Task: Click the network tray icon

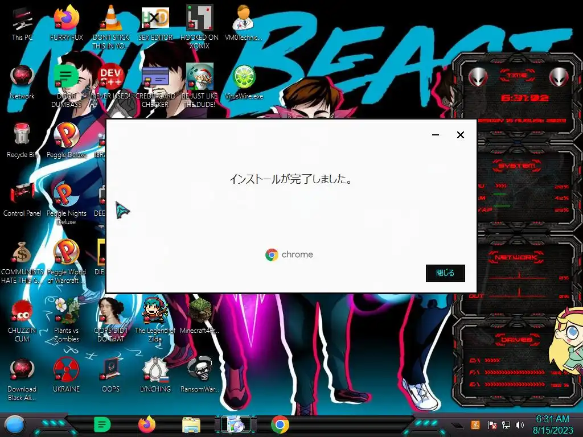Action: [506, 424]
